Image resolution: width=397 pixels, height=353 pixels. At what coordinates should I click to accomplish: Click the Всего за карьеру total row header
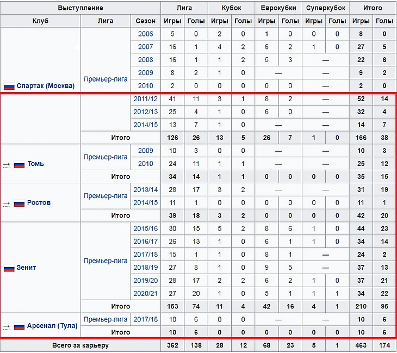[80, 345]
